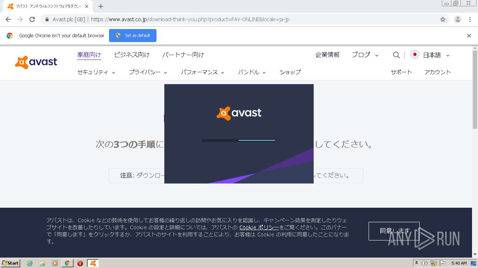Select the パートナー向け navigation tab
This screenshot has height=268, width=478.
tap(183, 55)
